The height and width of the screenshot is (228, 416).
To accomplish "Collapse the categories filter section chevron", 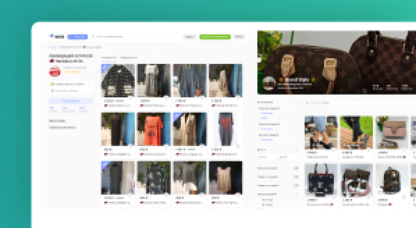I will point(296,102).
